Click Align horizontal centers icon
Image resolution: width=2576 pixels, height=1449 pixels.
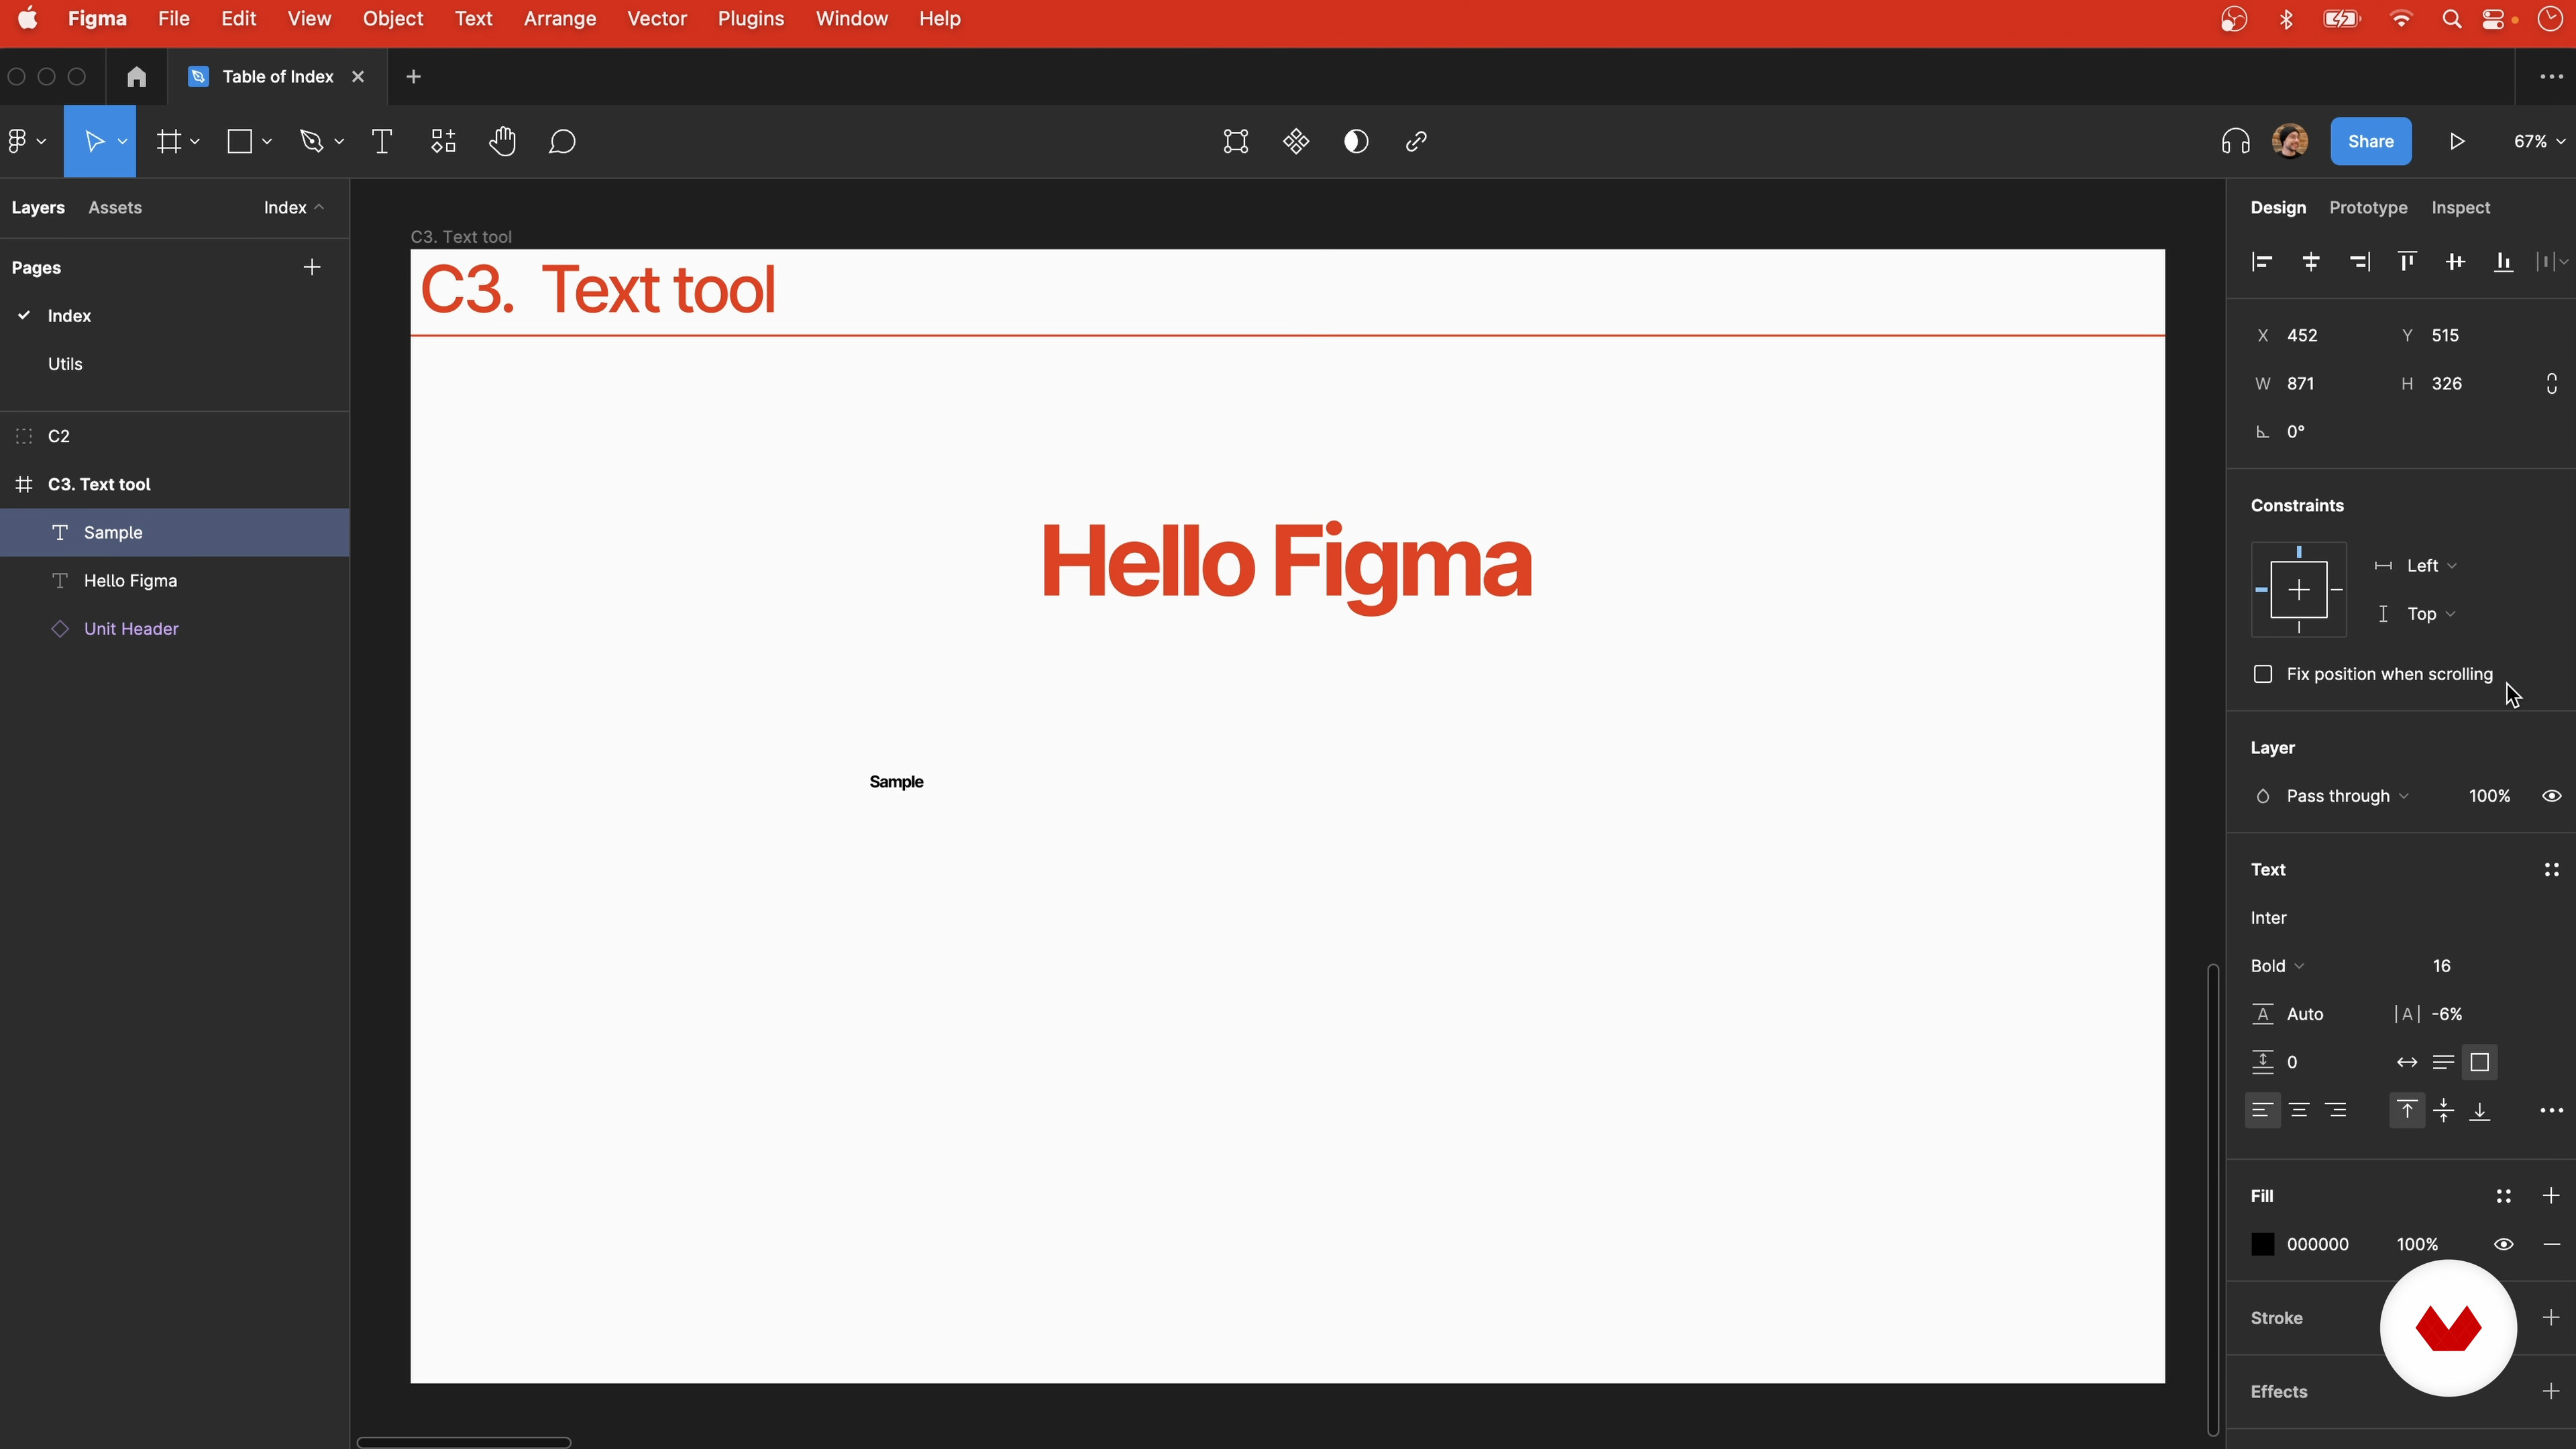[2311, 262]
